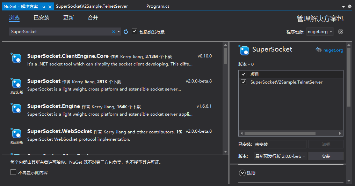Click the refresh icon next to search box
This screenshot has width=355, height=186.
coord(126,32)
